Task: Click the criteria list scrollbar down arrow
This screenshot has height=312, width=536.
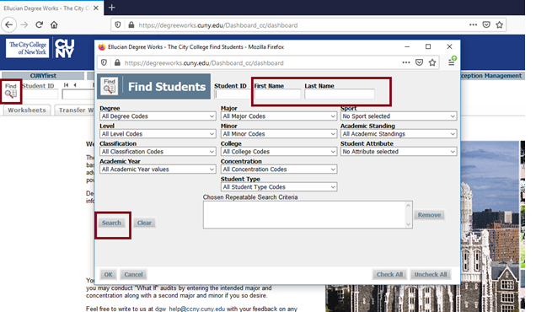Action: [408, 224]
